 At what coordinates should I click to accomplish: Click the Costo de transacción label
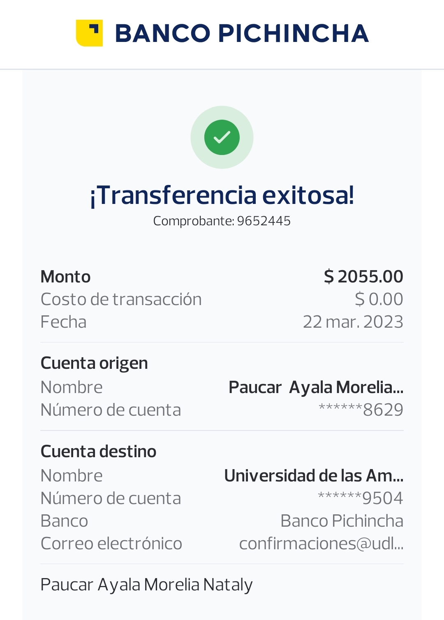(x=121, y=299)
